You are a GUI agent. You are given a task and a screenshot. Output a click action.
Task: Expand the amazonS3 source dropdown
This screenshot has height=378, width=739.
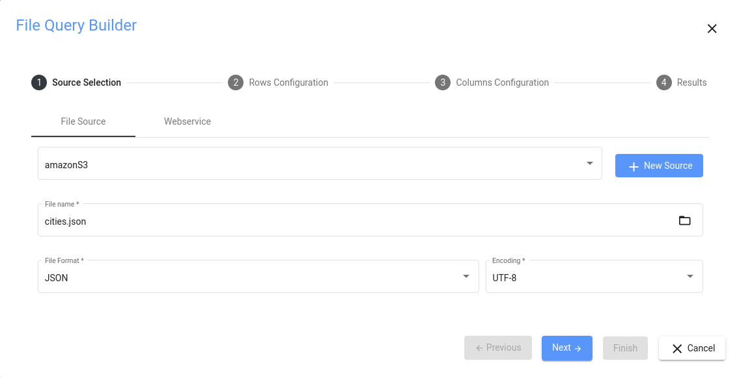[589, 164]
